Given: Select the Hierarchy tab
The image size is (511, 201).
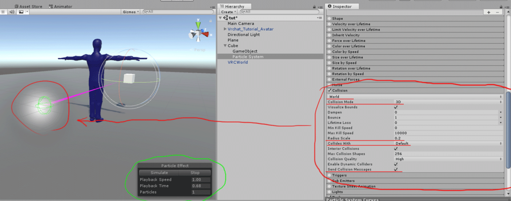Looking at the screenshot, I should pyautogui.click(x=234, y=6).
